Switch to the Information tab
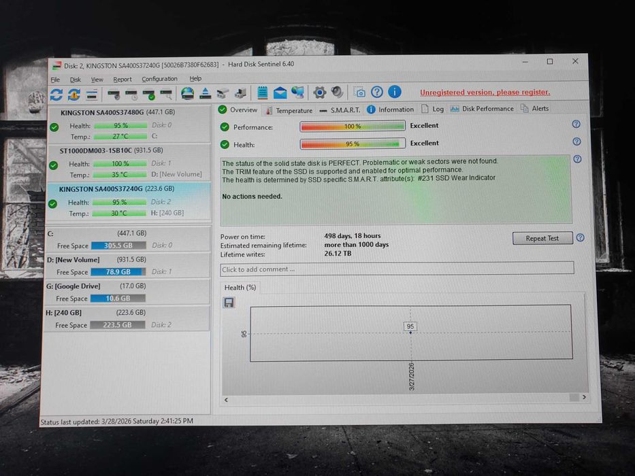 click(x=391, y=109)
